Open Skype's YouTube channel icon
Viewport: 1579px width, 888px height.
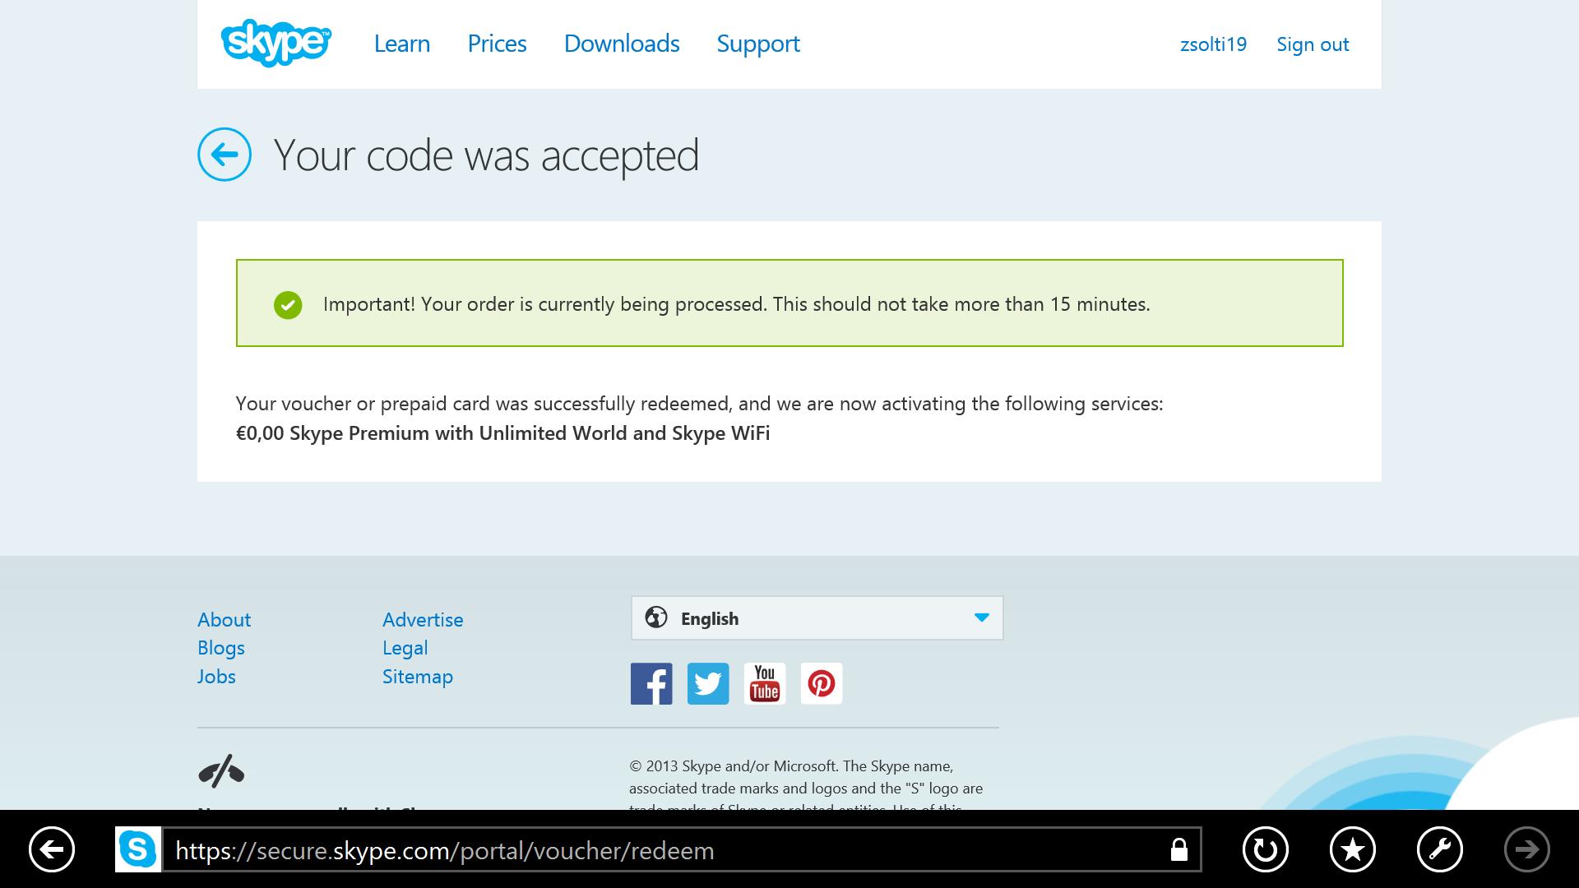pyautogui.click(x=765, y=683)
